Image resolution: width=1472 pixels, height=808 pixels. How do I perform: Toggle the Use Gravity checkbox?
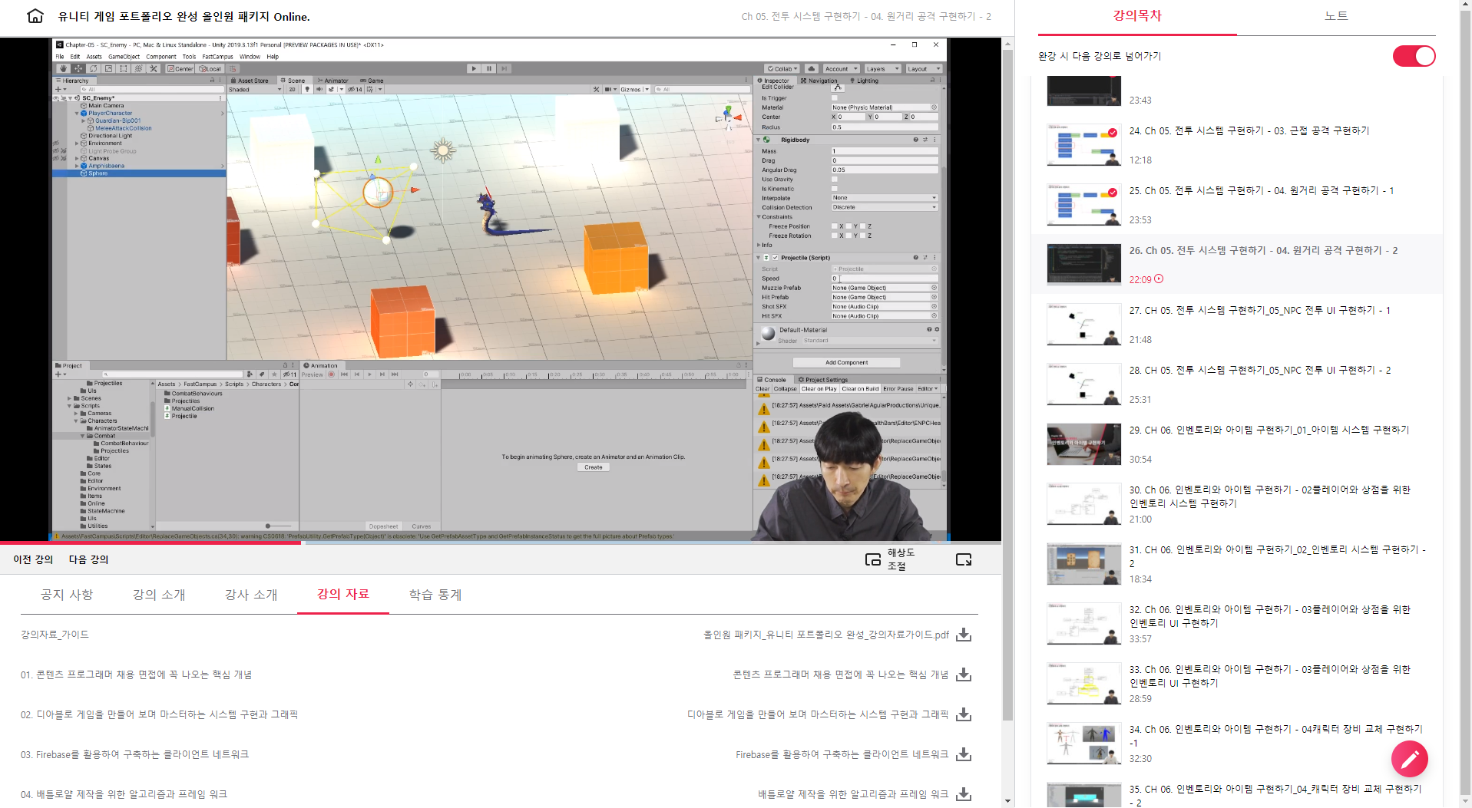click(x=835, y=180)
